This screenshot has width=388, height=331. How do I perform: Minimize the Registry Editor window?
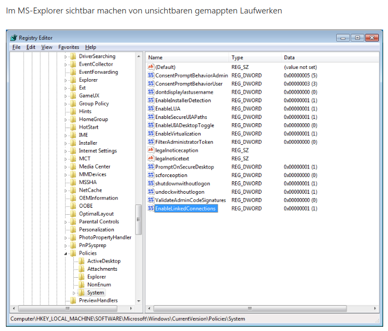[x=343, y=38]
